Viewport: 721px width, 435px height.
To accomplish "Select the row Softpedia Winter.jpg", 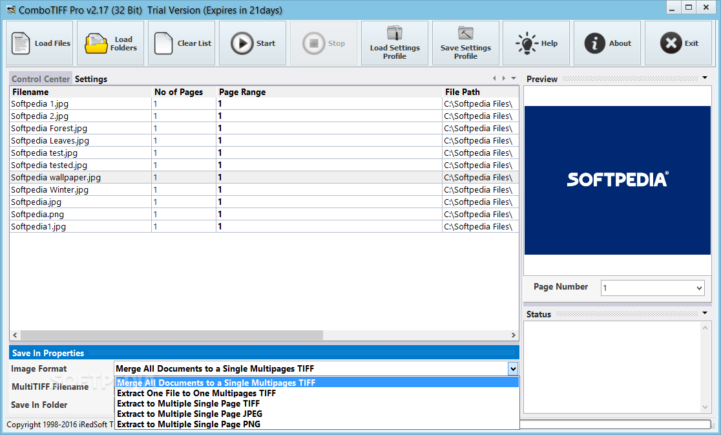I will point(264,189).
